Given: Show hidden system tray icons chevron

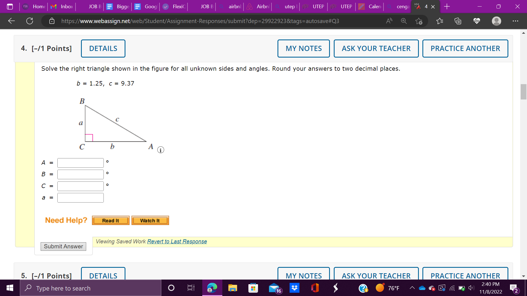Looking at the screenshot, I should [412, 288].
